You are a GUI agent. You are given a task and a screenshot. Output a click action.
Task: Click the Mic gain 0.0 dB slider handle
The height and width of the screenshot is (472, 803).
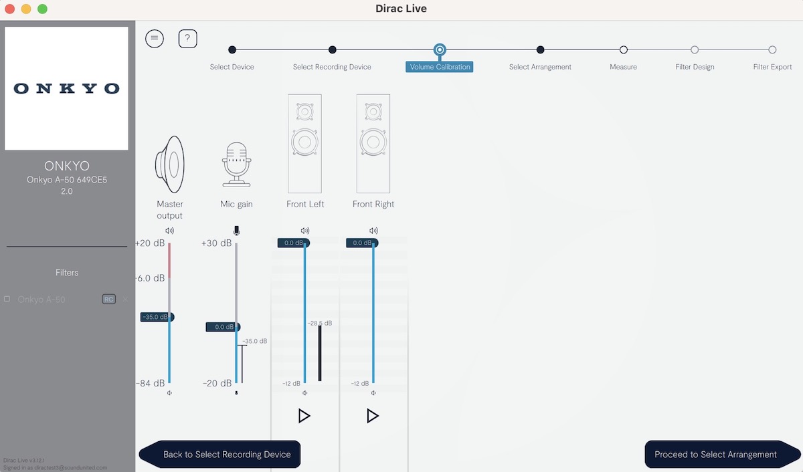(x=222, y=327)
